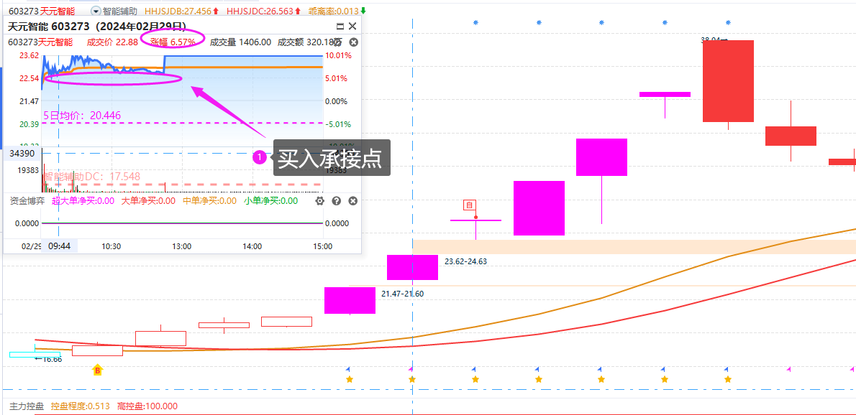The height and width of the screenshot is (415, 856).
Task: Click the 大单净买:0.00 legend entry
Action: [148, 201]
